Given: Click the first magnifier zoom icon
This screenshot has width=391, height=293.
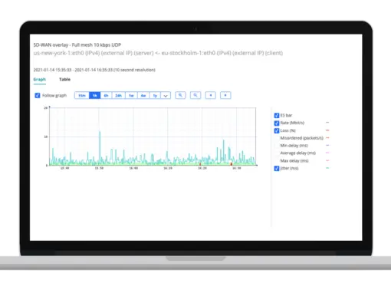Looking at the screenshot, I should [x=180, y=95].
